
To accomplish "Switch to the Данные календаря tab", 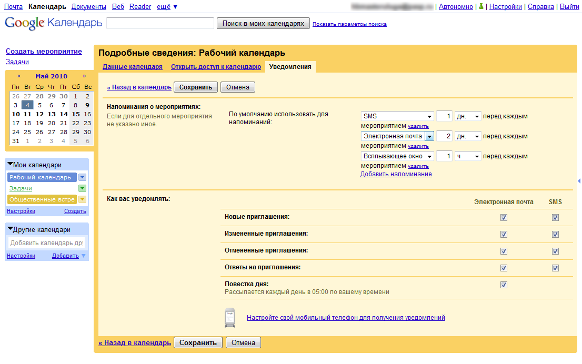I will click(132, 67).
